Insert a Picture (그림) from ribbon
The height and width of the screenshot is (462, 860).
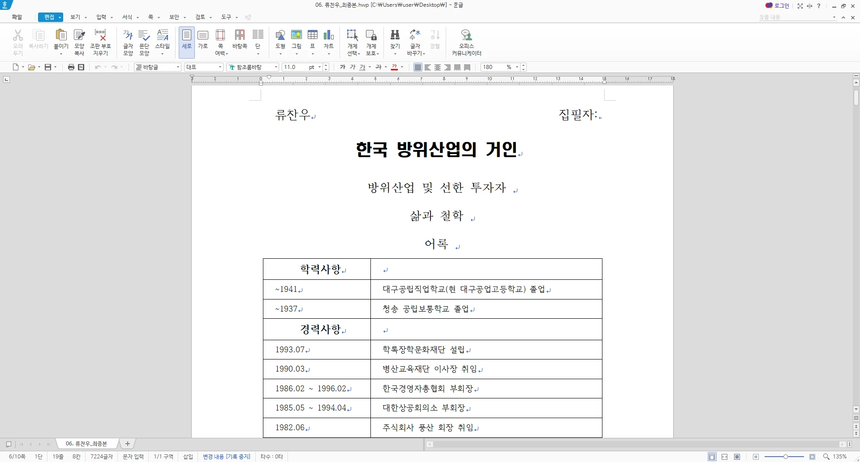pos(297,43)
